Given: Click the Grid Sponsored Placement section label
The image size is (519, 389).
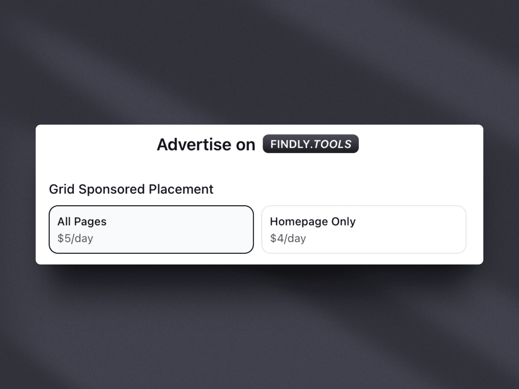Looking at the screenshot, I should point(131,189).
